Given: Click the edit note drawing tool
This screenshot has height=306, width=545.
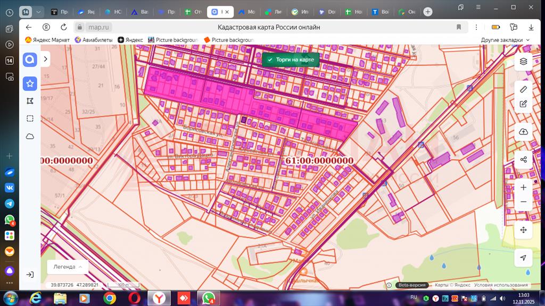Looking at the screenshot, I should (523, 104).
